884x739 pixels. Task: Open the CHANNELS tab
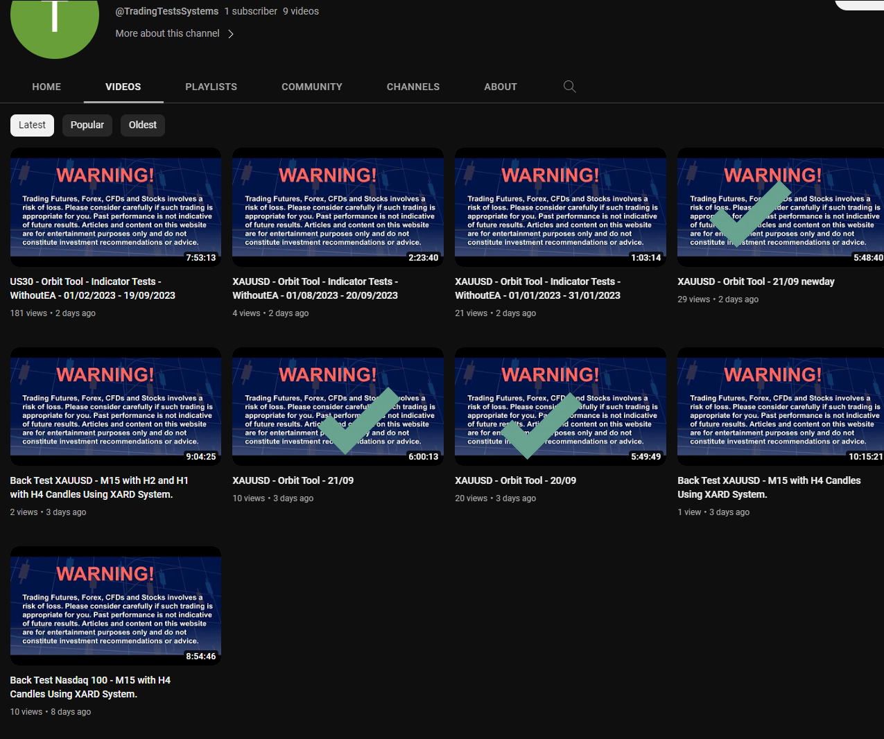pyautogui.click(x=413, y=87)
